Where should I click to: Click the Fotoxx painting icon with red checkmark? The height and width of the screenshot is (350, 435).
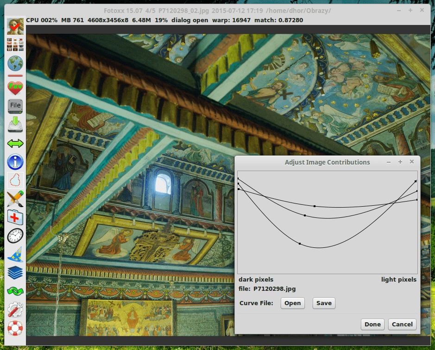(x=15, y=26)
